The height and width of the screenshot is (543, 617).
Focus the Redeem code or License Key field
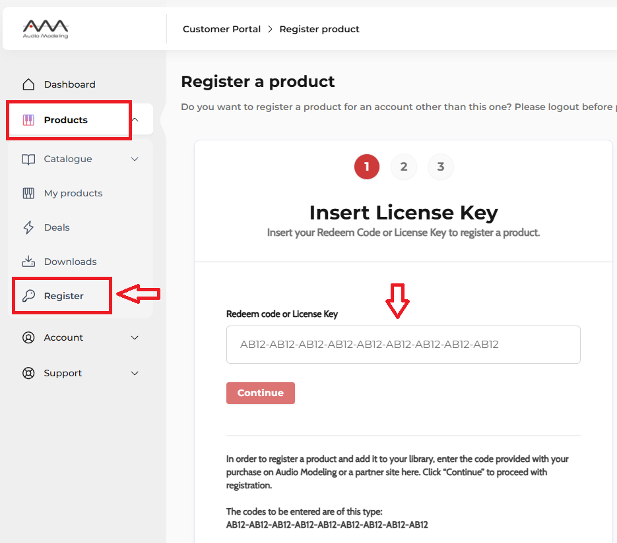[403, 345]
